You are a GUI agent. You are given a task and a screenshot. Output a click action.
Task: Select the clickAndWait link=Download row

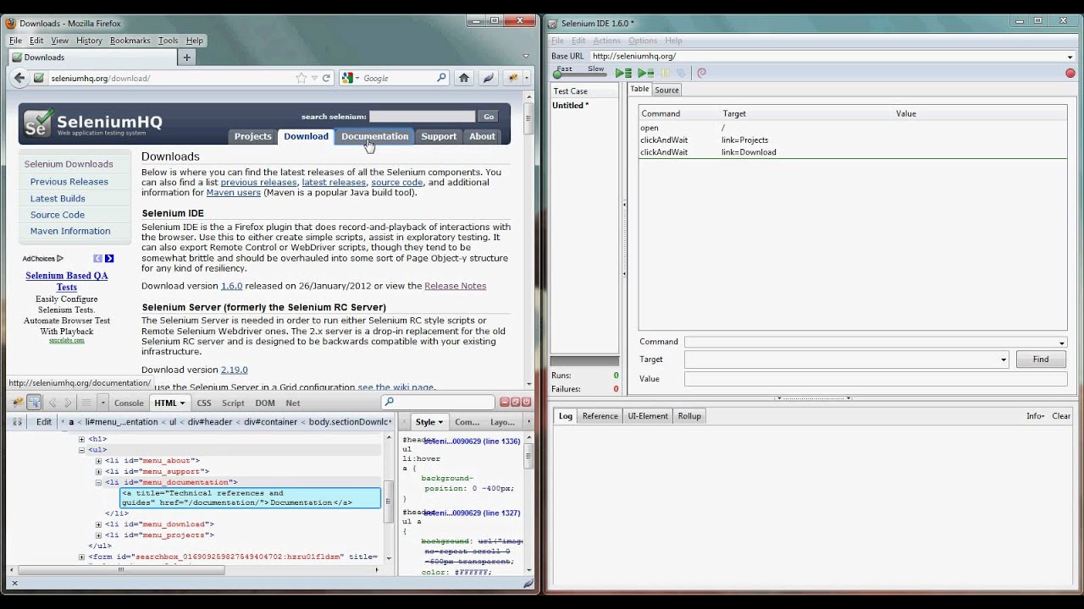pyautogui.click(x=852, y=152)
